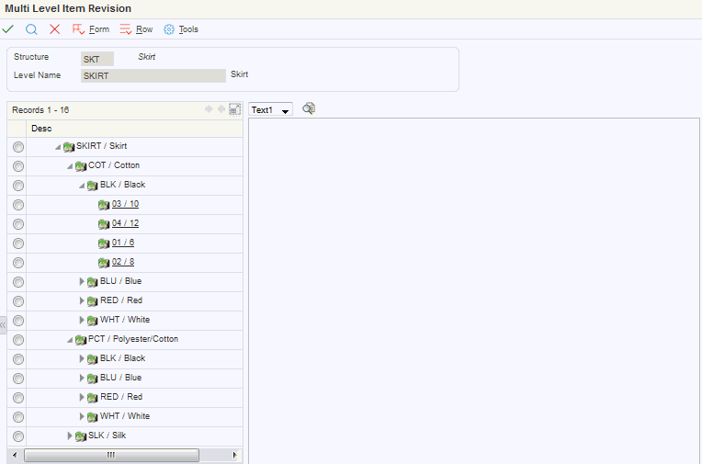Click the RED / Red icon under Cotton
Viewport: 702px width, 464px height.
[x=92, y=301]
